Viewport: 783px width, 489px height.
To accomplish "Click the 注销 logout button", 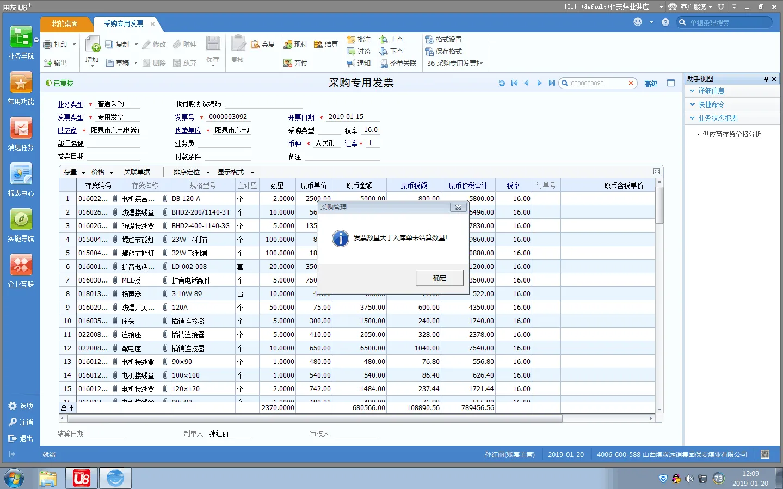I will tap(21, 422).
